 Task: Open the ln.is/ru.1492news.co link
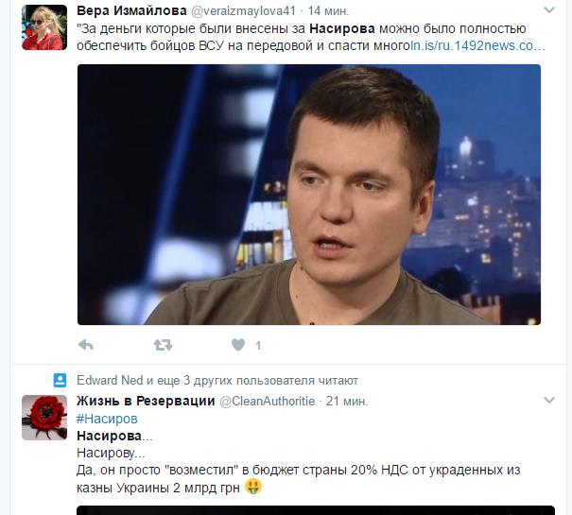point(477,45)
